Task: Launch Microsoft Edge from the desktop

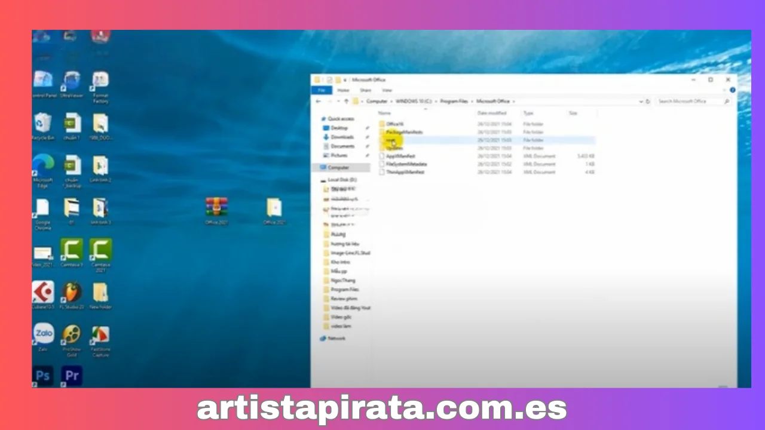Action: 43,171
